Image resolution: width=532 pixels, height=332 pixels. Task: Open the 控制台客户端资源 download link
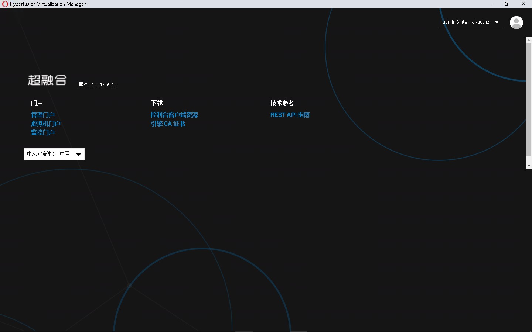[174, 115]
